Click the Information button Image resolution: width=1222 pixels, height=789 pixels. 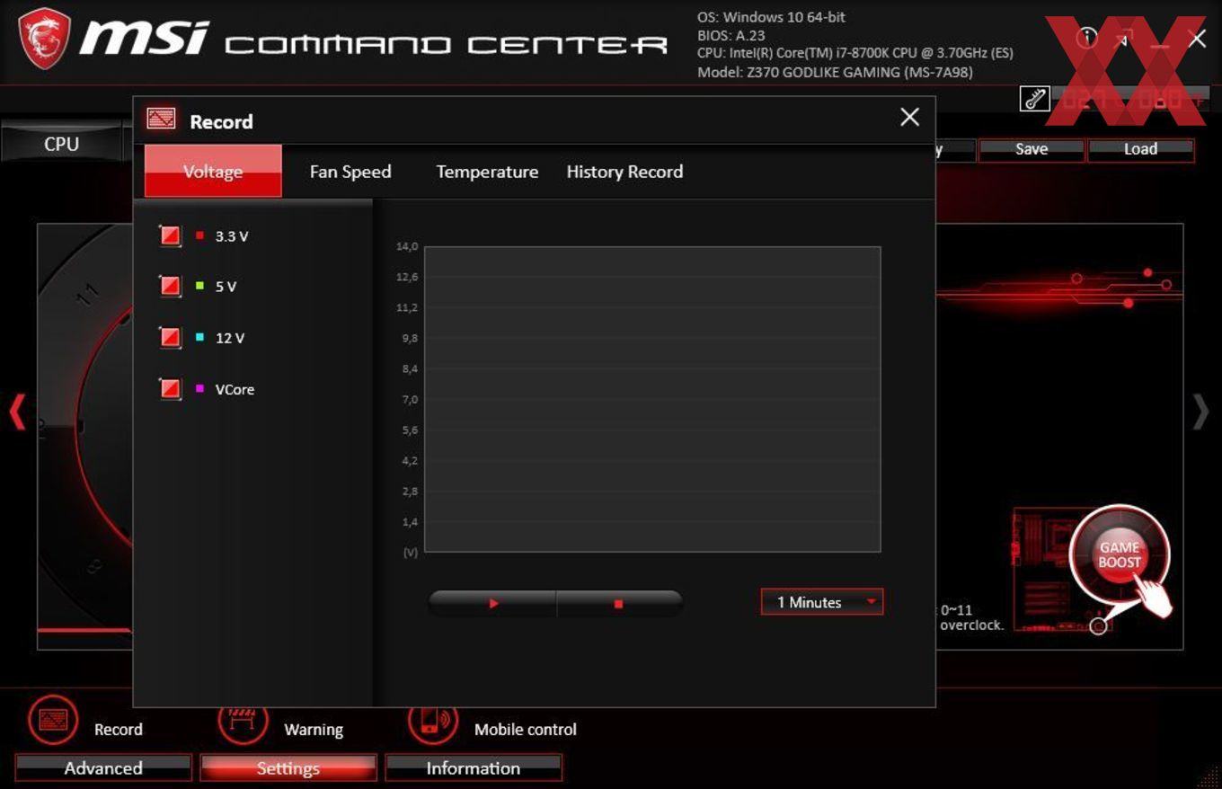[473, 768]
